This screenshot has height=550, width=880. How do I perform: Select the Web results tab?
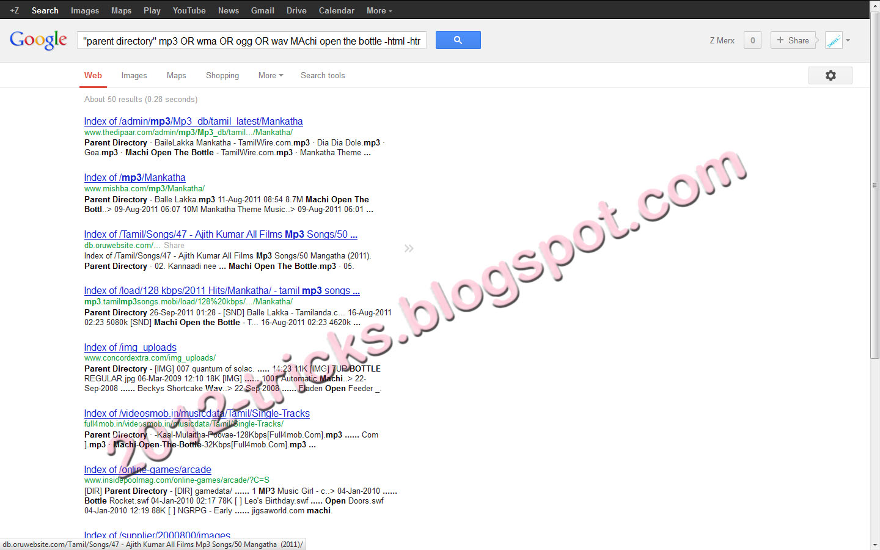point(93,75)
